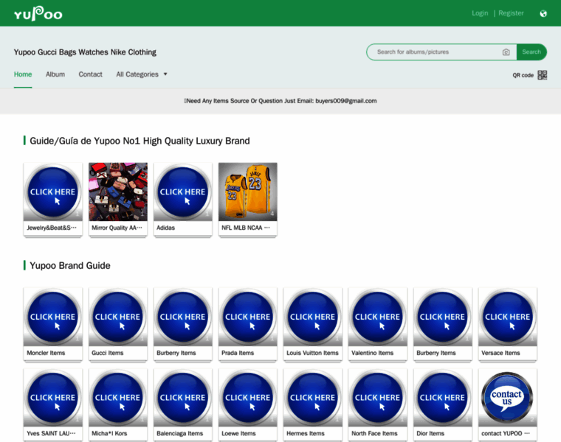Image resolution: width=561 pixels, height=442 pixels.
Task: Open Valentino Items album
Action: click(378, 317)
